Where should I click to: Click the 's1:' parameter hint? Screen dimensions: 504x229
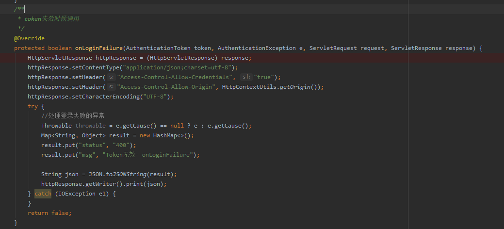246,77
